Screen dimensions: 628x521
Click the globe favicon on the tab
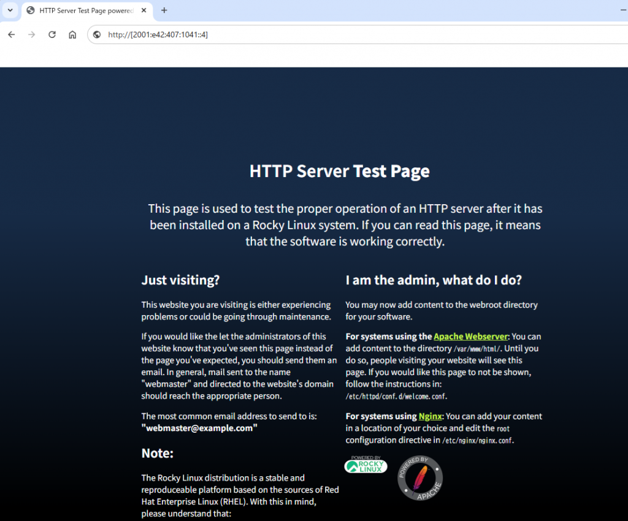pyautogui.click(x=31, y=10)
